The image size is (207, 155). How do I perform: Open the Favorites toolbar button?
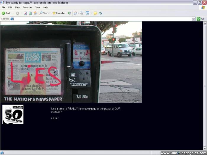tap(59, 13)
